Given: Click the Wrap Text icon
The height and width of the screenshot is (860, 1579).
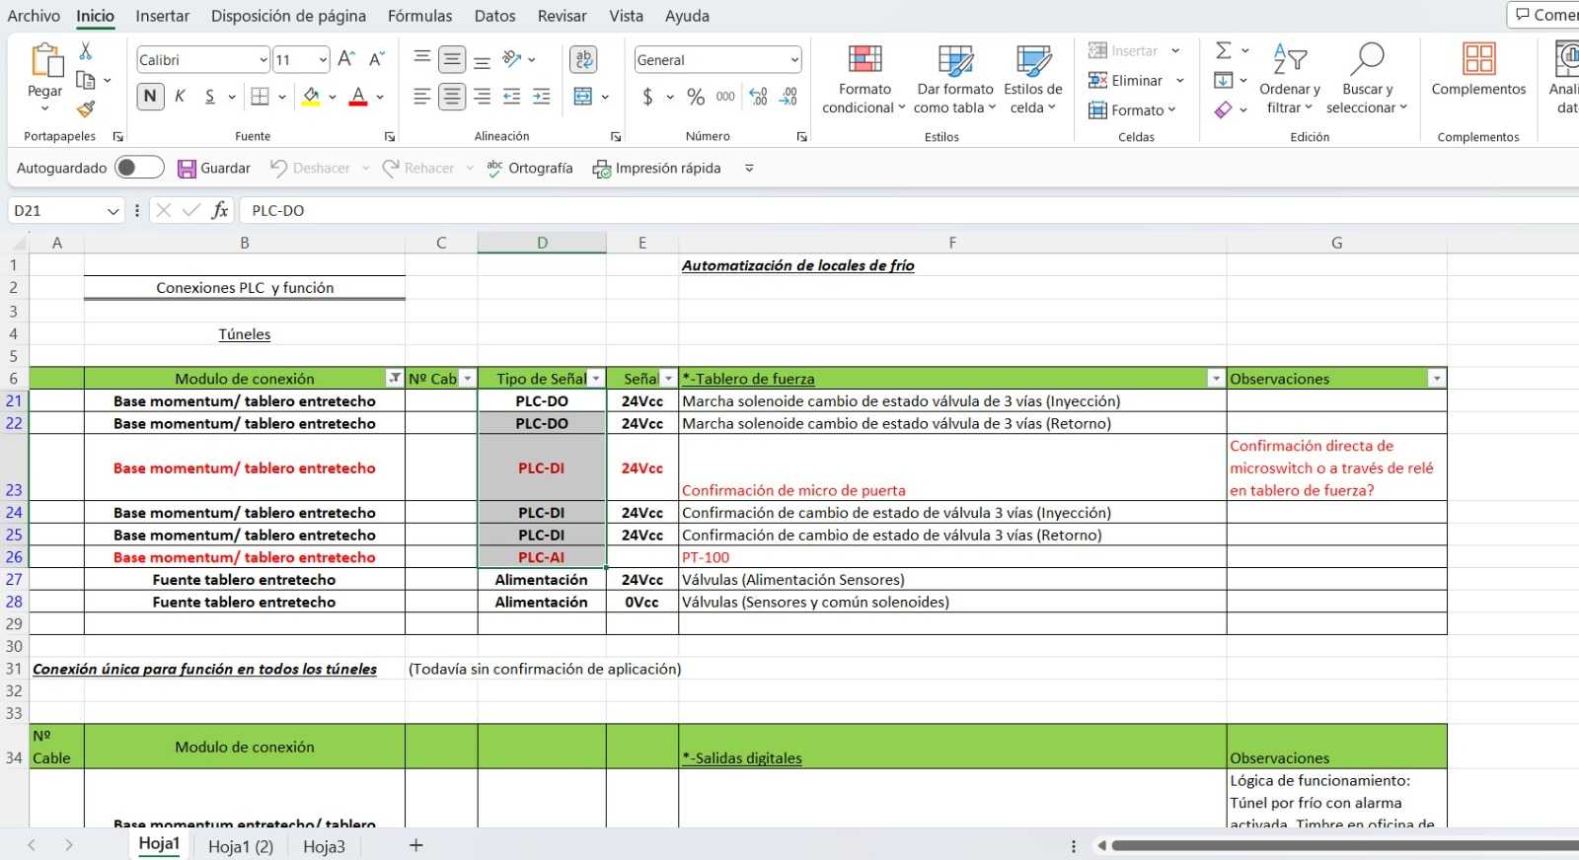Looking at the screenshot, I should 584,59.
